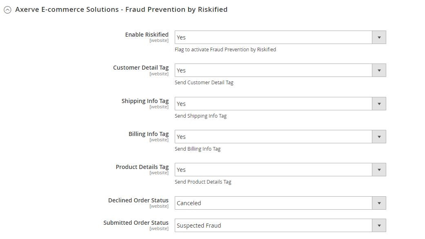The height and width of the screenshot is (239, 425).
Task: Click the Submitted Order Status arrow button
Action: [x=379, y=226]
